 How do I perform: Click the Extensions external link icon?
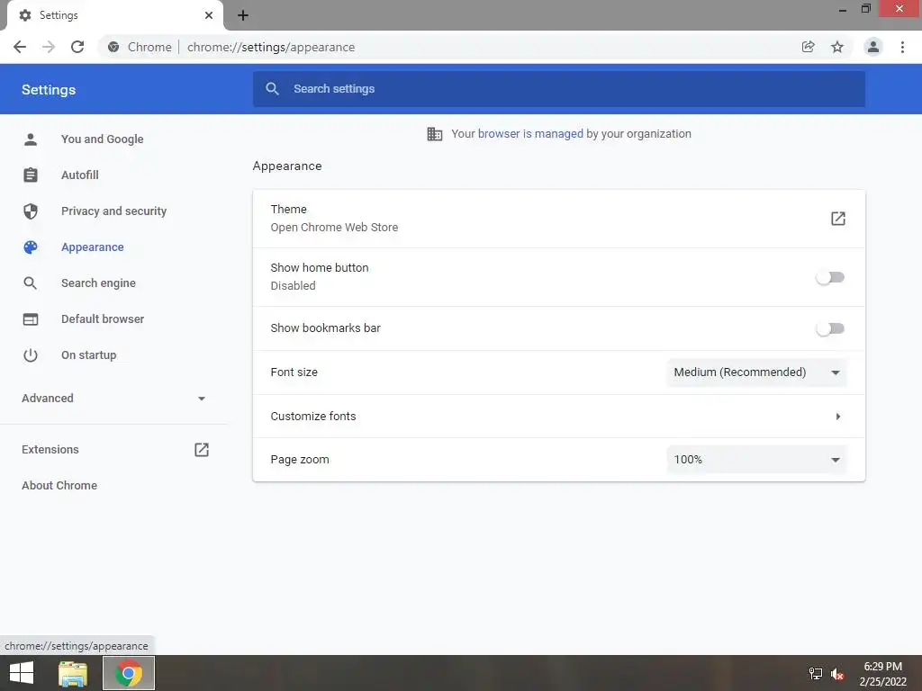pyautogui.click(x=202, y=450)
